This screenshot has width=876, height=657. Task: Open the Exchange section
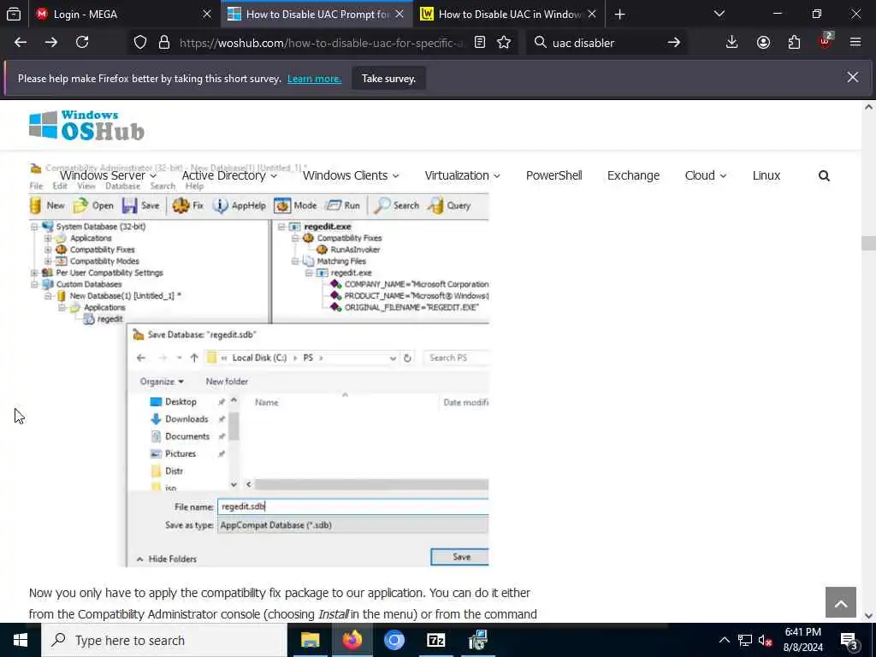point(634,175)
